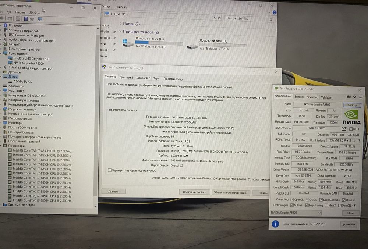Enable the PhysX checkbox
Screen dimensions: 368x249
coord(326,205)
